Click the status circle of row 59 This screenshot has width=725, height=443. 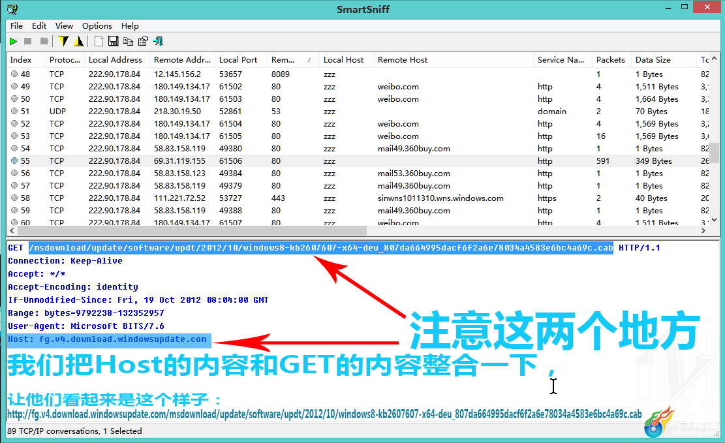click(14, 210)
